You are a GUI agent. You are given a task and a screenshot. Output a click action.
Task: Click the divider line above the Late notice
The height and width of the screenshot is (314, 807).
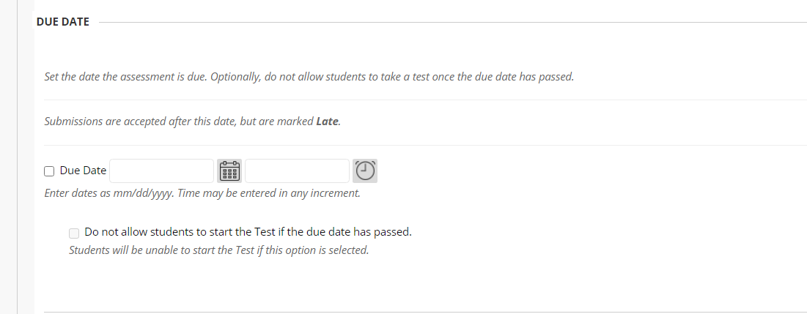425,100
